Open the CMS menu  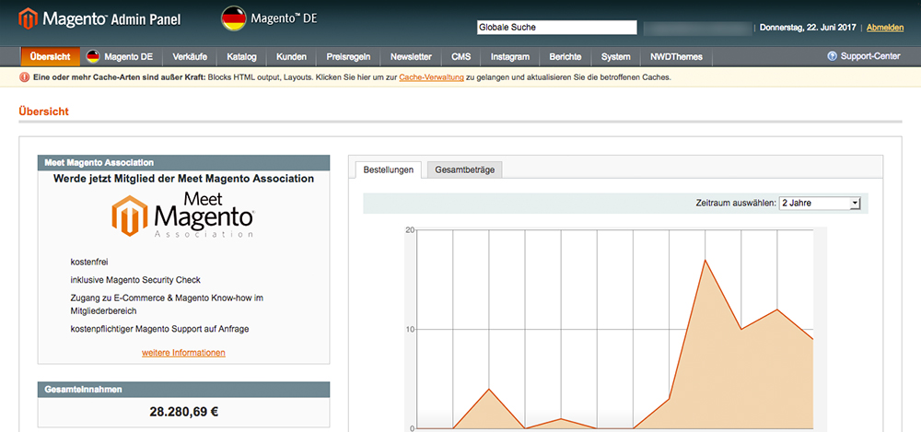point(461,57)
